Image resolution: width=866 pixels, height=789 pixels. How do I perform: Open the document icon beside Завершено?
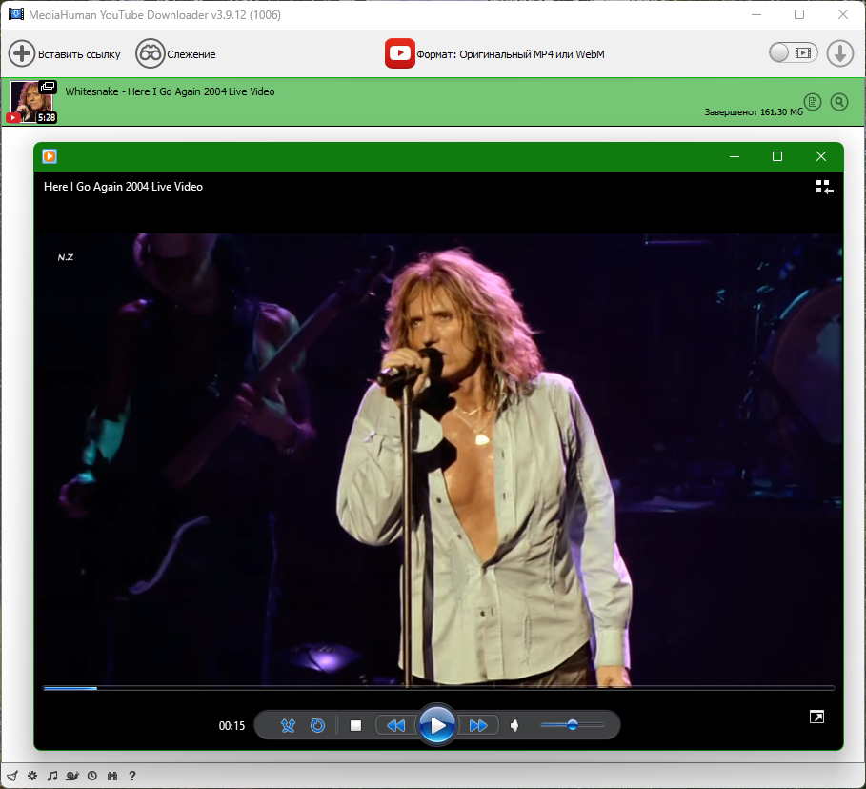813,102
